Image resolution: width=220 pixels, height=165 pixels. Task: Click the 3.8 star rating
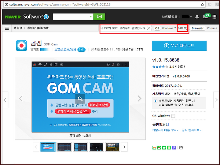163,67
